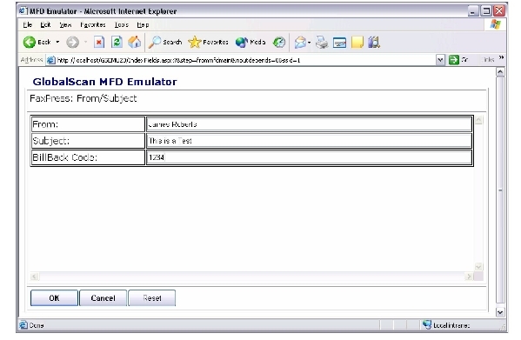521x340 pixels.
Task: Open the Mail icon dropdown arrow
Action: pyautogui.click(x=310, y=42)
